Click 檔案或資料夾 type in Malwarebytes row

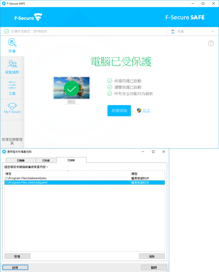tap(140, 178)
